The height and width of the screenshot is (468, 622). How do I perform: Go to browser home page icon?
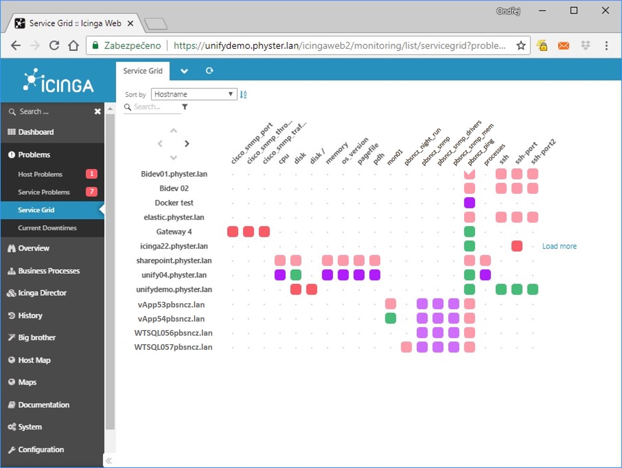(73, 46)
